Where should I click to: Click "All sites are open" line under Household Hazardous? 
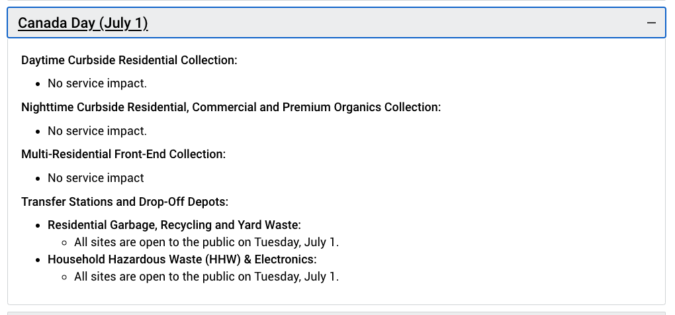[206, 276]
